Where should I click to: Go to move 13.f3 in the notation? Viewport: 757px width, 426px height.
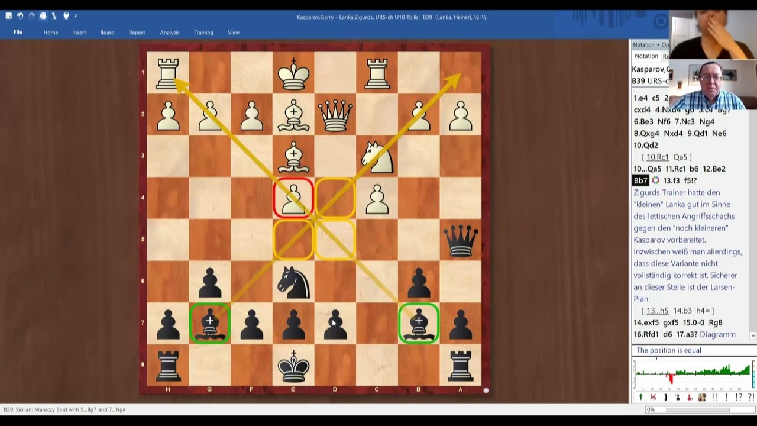pyautogui.click(x=672, y=180)
